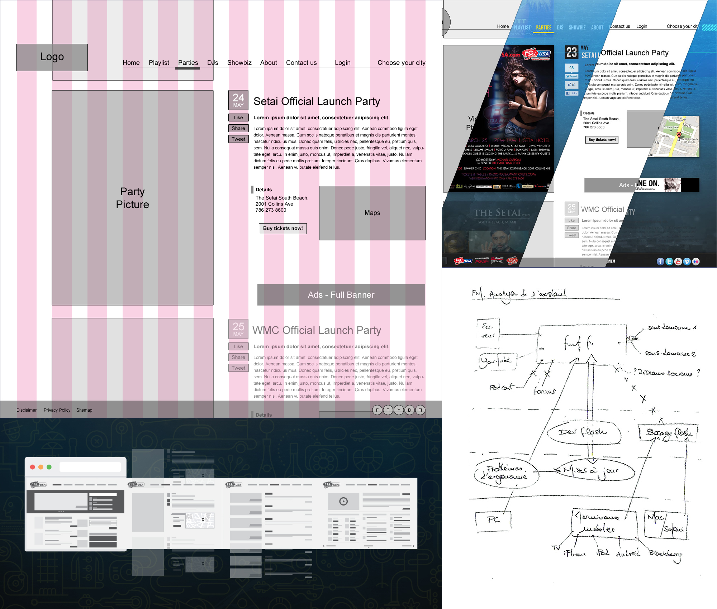This screenshot has height=609, width=717.
Task: Click the FG USA logo in fourth page mockup
Action: coord(332,484)
